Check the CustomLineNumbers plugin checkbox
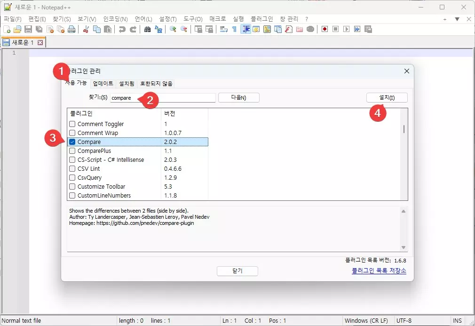This screenshot has width=475, height=326. 72,195
